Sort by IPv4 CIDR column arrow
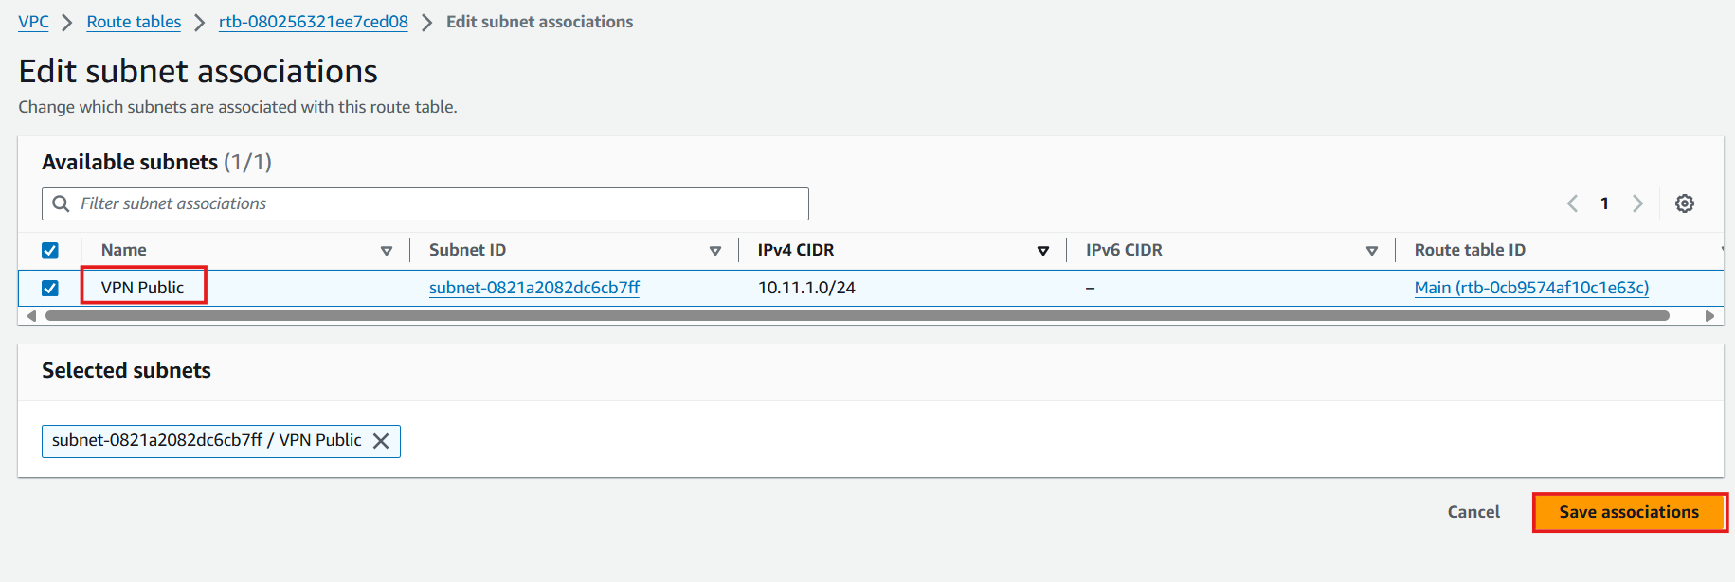This screenshot has width=1735, height=582. 1043,251
